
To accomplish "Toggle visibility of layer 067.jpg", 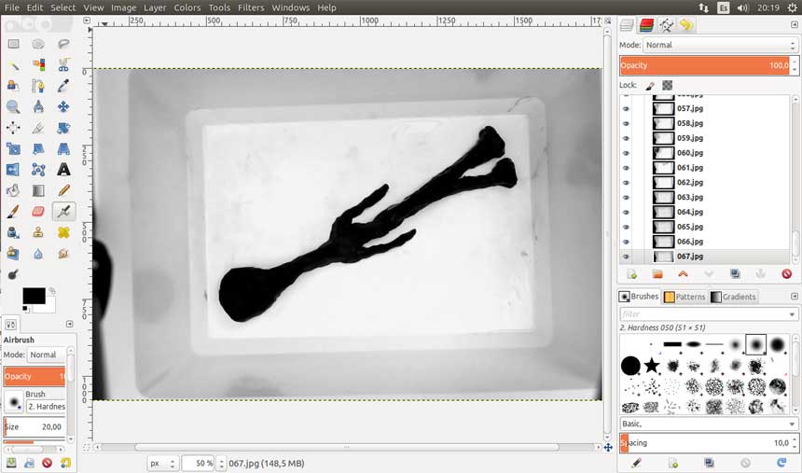I will [x=626, y=257].
